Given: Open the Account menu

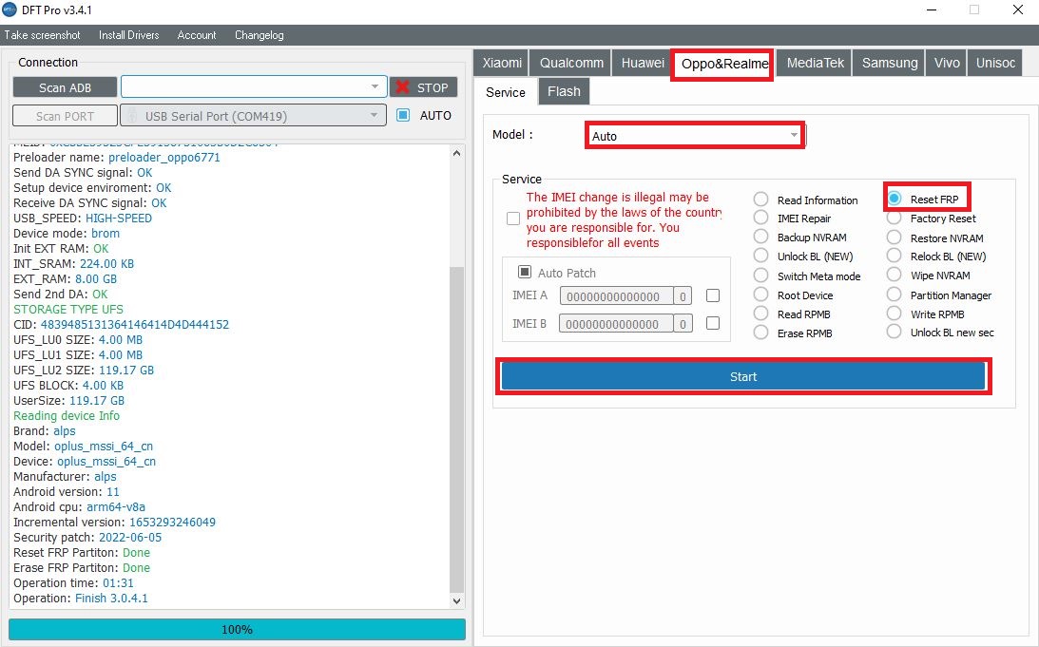Looking at the screenshot, I should pos(196,35).
